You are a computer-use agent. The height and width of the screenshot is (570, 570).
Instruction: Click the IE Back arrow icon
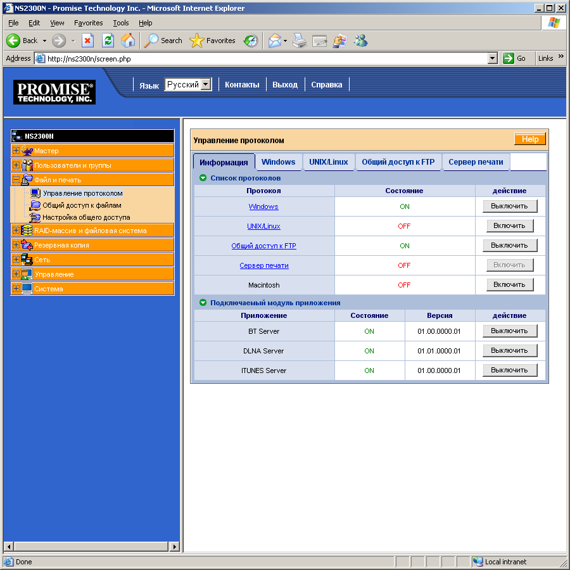point(13,41)
